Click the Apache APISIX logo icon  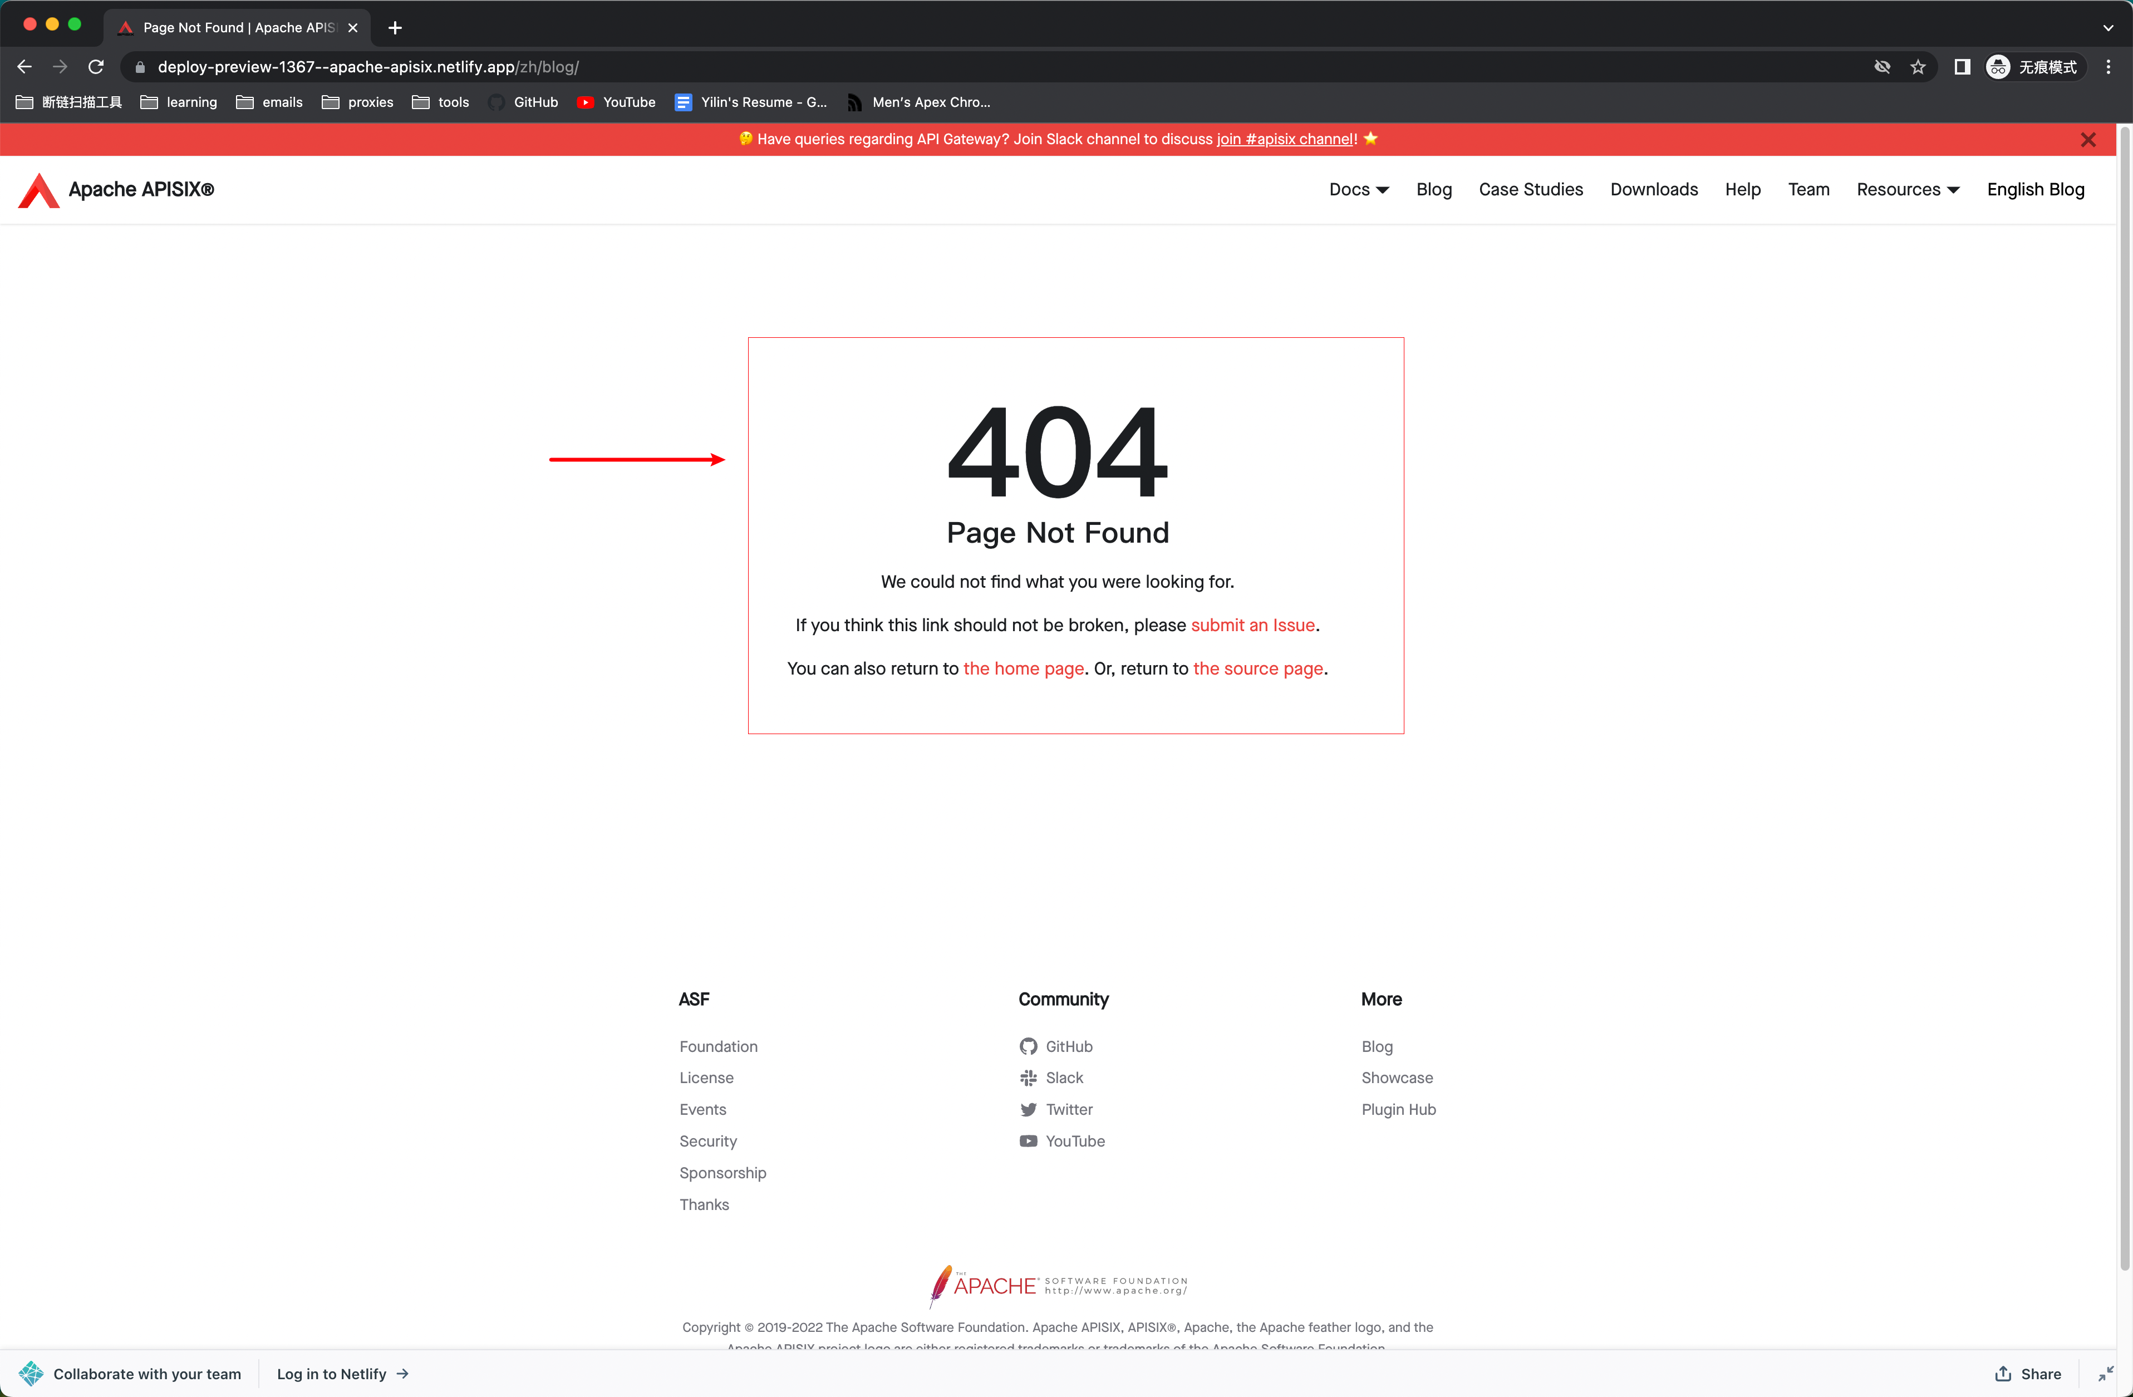(38, 190)
